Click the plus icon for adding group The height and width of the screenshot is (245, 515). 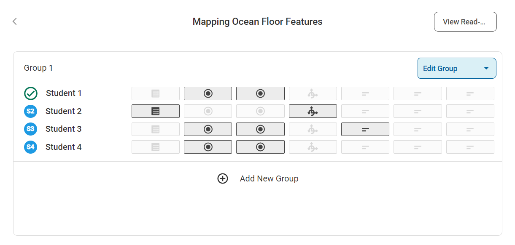tap(223, 178)
